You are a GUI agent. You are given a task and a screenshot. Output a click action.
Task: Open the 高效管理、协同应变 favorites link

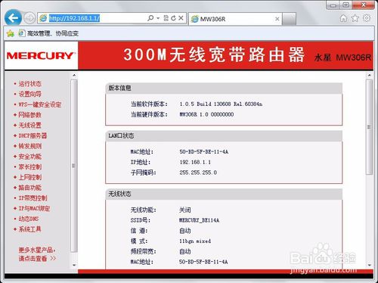pos(48,33)
